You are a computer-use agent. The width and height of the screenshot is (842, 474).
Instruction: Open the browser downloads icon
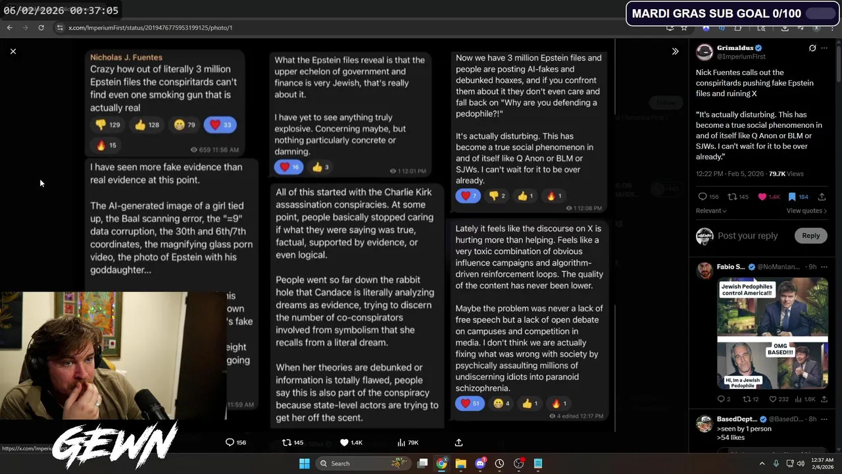click(785, 28)
